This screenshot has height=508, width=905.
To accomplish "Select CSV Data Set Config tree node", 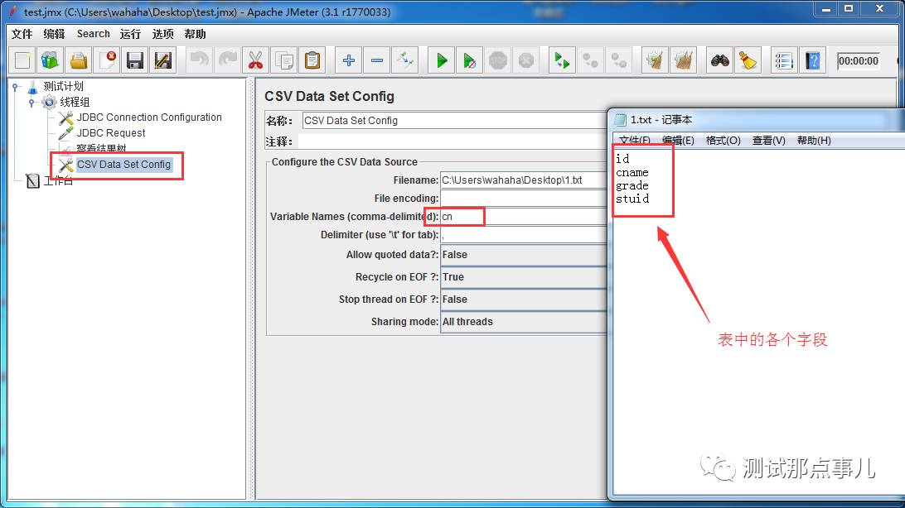I will 123,164.
